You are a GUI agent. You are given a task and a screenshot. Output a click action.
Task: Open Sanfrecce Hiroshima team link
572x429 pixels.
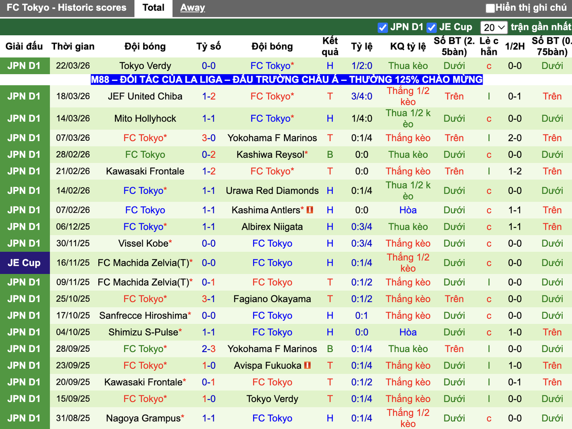pyautogui.click(x=144, y=315)
